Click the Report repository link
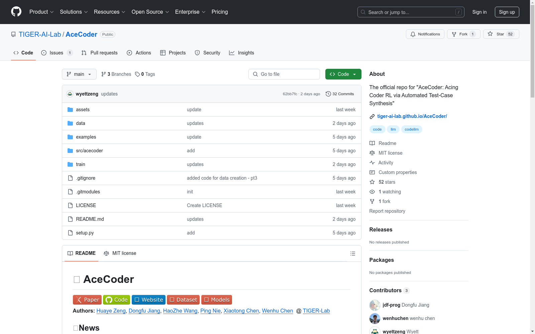Viewport: 535px width, 334px height. point(387,211)
